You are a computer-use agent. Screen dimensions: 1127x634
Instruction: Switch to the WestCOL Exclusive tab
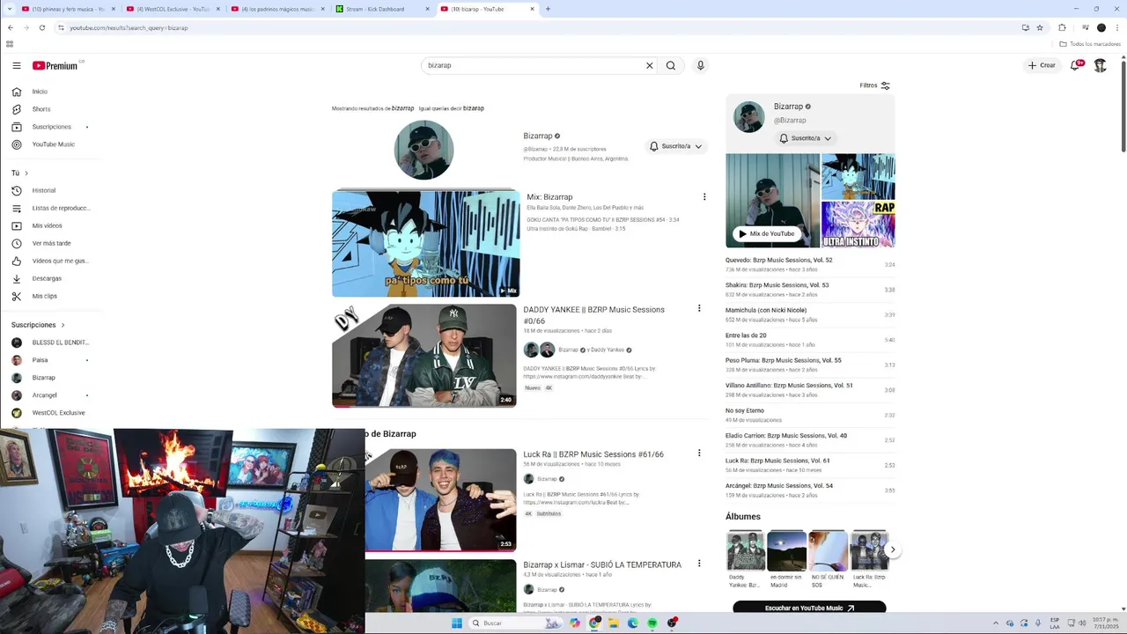point(173,9)
